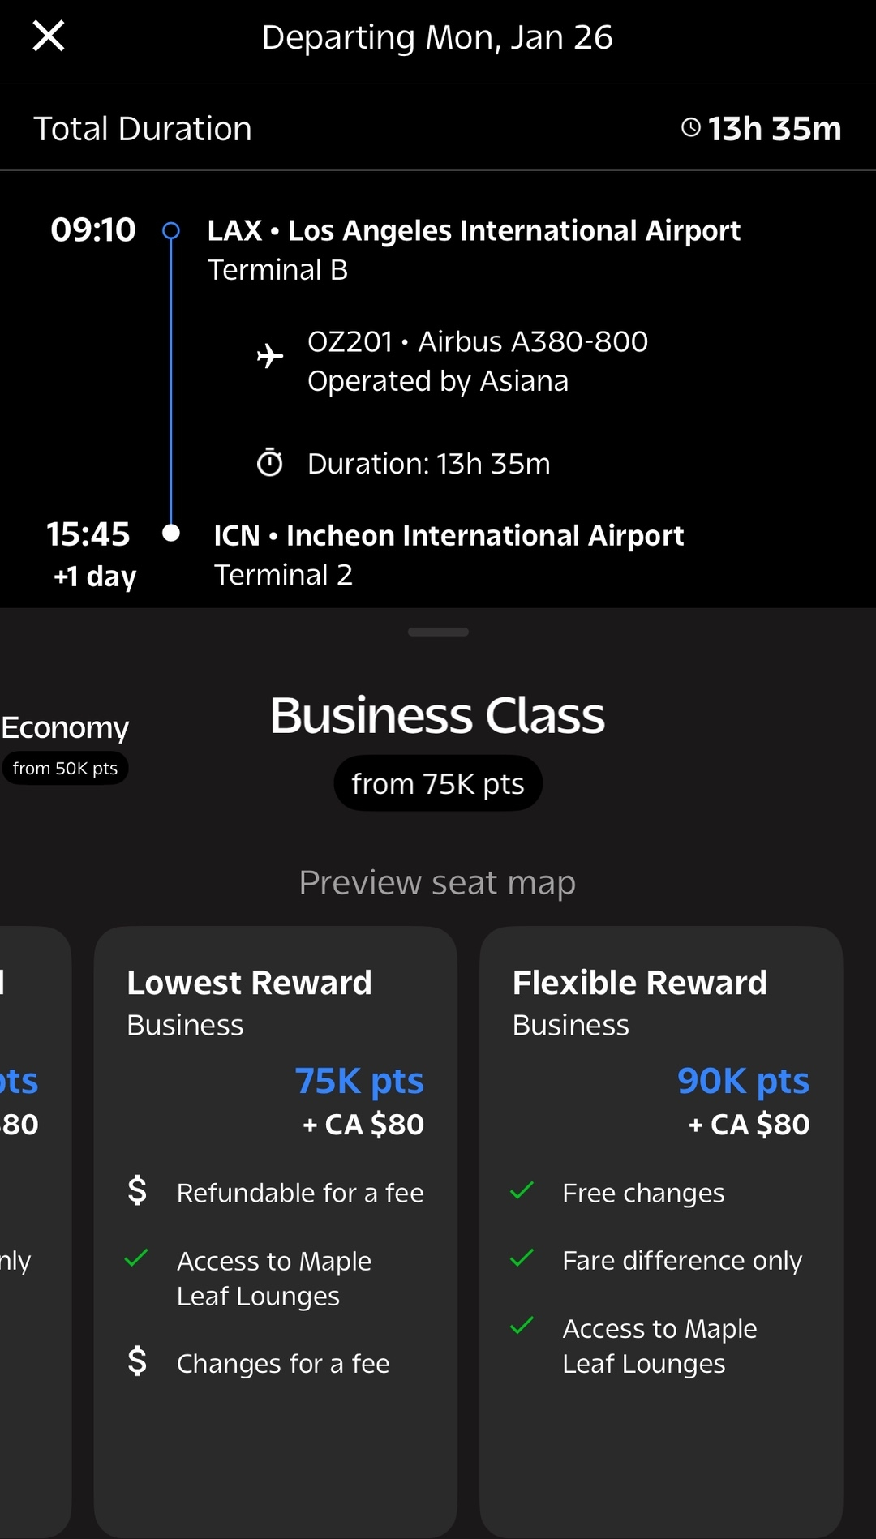Tap the ICN arrival timeline dot

[171, 533]
